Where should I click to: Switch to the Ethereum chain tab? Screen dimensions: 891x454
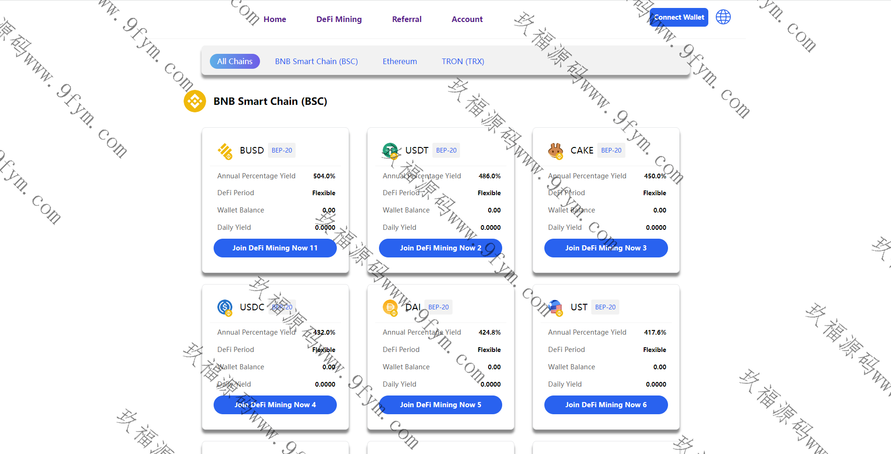(400, 61)
